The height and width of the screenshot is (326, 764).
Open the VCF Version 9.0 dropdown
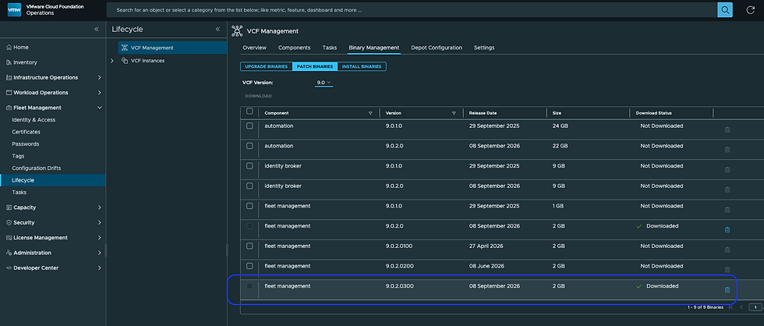click(324, 83)
